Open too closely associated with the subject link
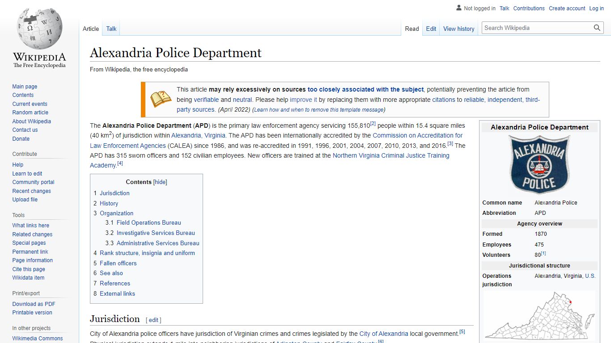The width and height of the screenshot is (611, 343). click(x=365, y=89)
